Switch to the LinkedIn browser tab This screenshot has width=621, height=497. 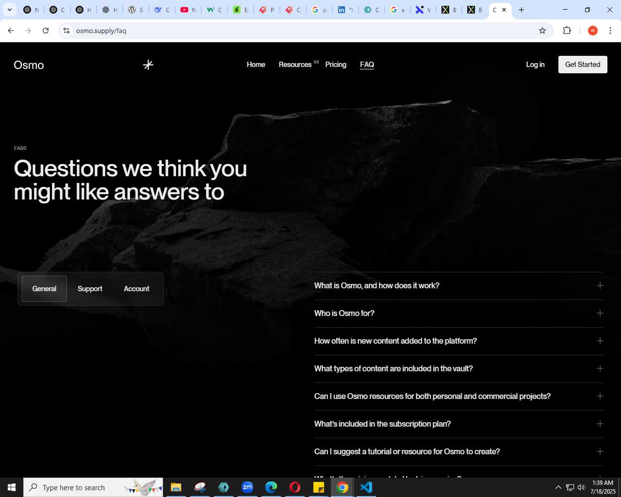point(345,10)
